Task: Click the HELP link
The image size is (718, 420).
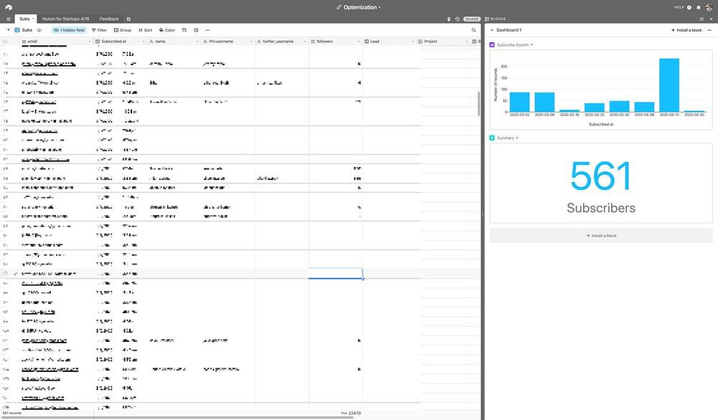Action: tap(679, 7)
